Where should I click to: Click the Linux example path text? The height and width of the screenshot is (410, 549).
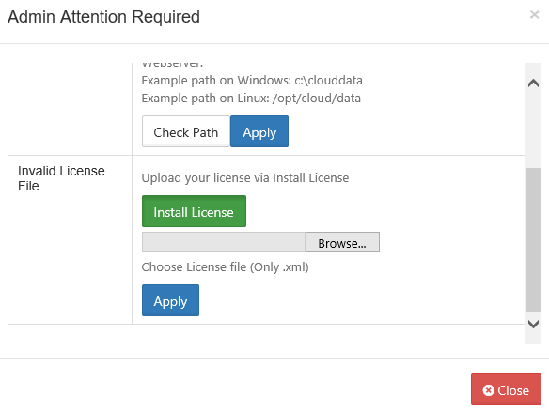pyautogui.click(x=251, y=99)
